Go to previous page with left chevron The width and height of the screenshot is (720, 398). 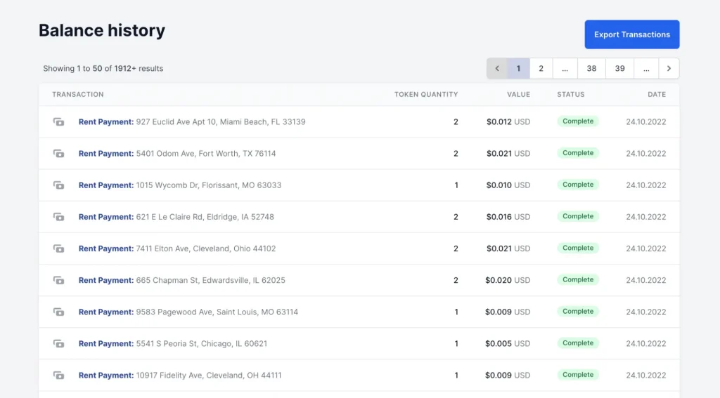tap(497, 69)
